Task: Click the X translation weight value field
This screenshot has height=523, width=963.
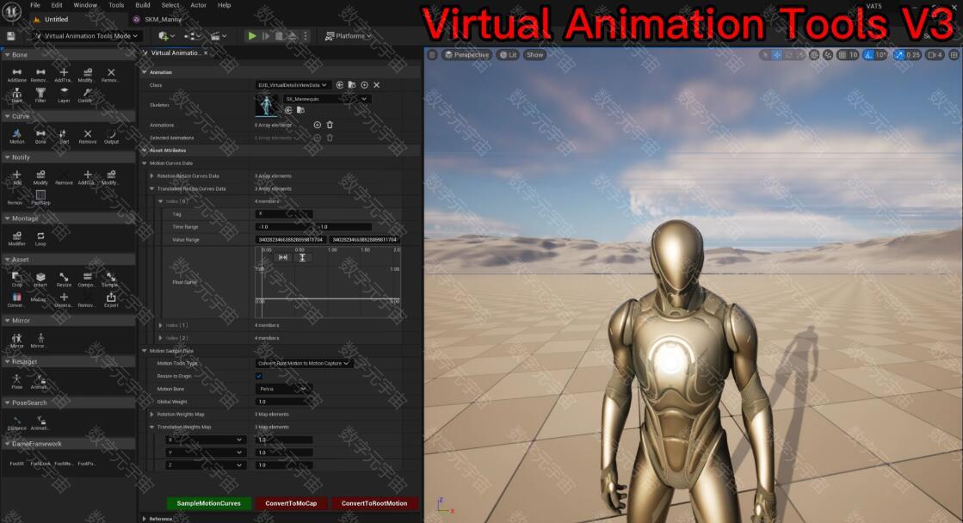Action: coord(284,440)
